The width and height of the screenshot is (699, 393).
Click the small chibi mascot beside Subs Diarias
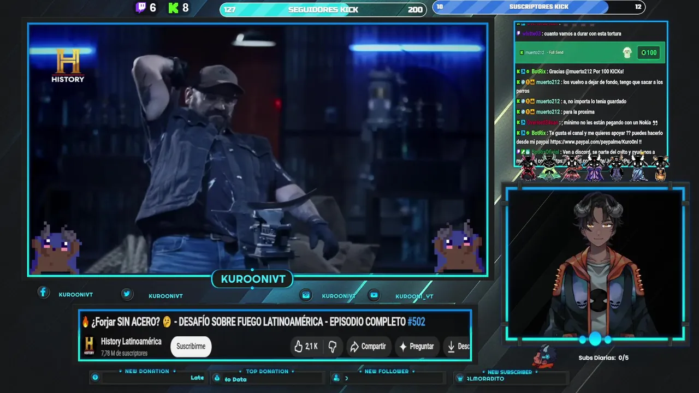pyautogui.click(x=545, y=357)
